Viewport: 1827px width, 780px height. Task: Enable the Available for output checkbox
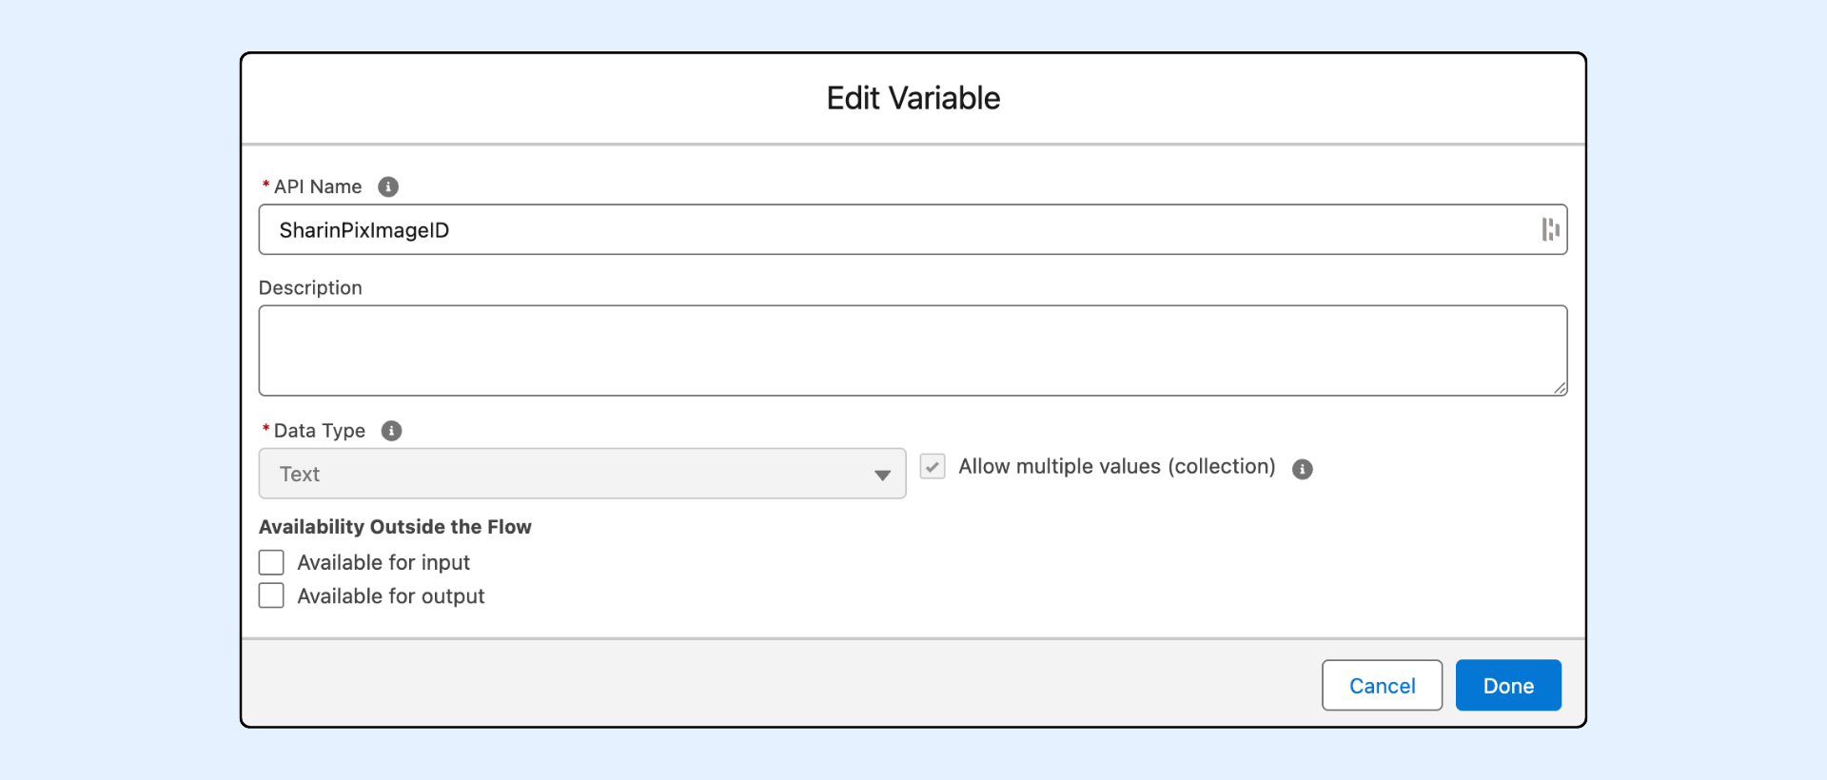[271, 596]
